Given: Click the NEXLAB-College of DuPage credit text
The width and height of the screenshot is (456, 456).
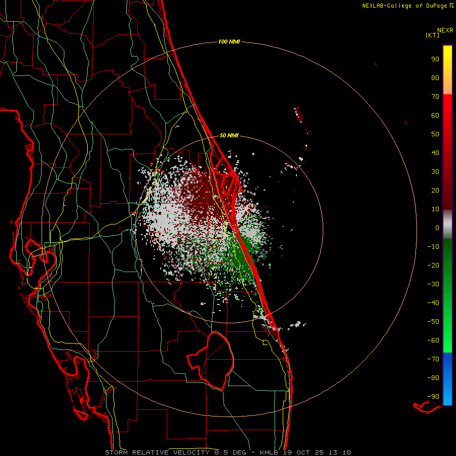Looking at the screenshot, I should click(x=405, y=6).
